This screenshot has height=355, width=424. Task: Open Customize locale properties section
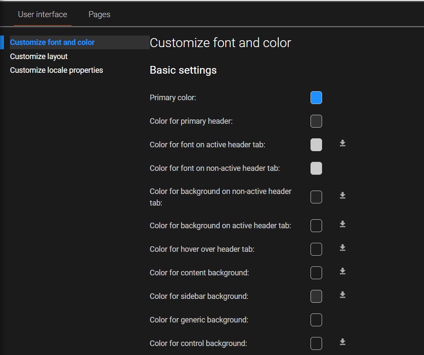pos(57,70)
